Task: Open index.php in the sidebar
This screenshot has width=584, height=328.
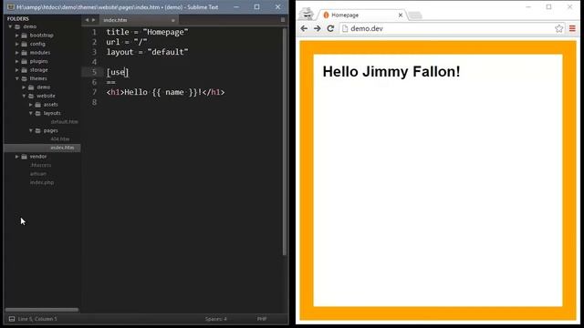Action: [42, 182]
